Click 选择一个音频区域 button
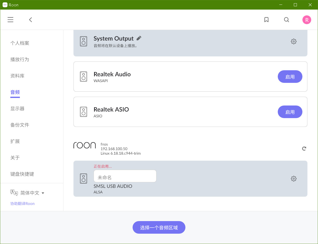The height and width of the screenshot is (244, 318). 159,227
